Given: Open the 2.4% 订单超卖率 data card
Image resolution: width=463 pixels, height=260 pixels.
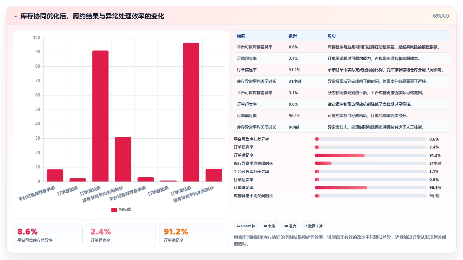Looking at the screenshot, I should point(121,235).
